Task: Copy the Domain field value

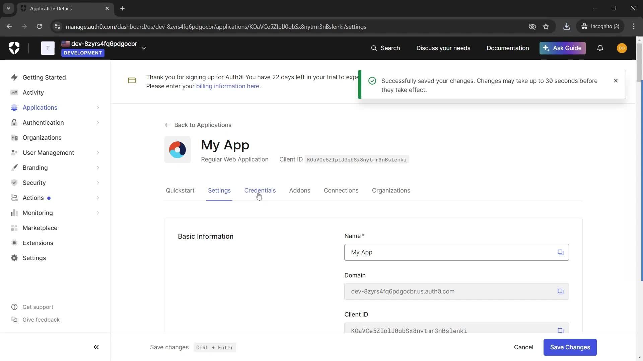Action: coord(560,291)
